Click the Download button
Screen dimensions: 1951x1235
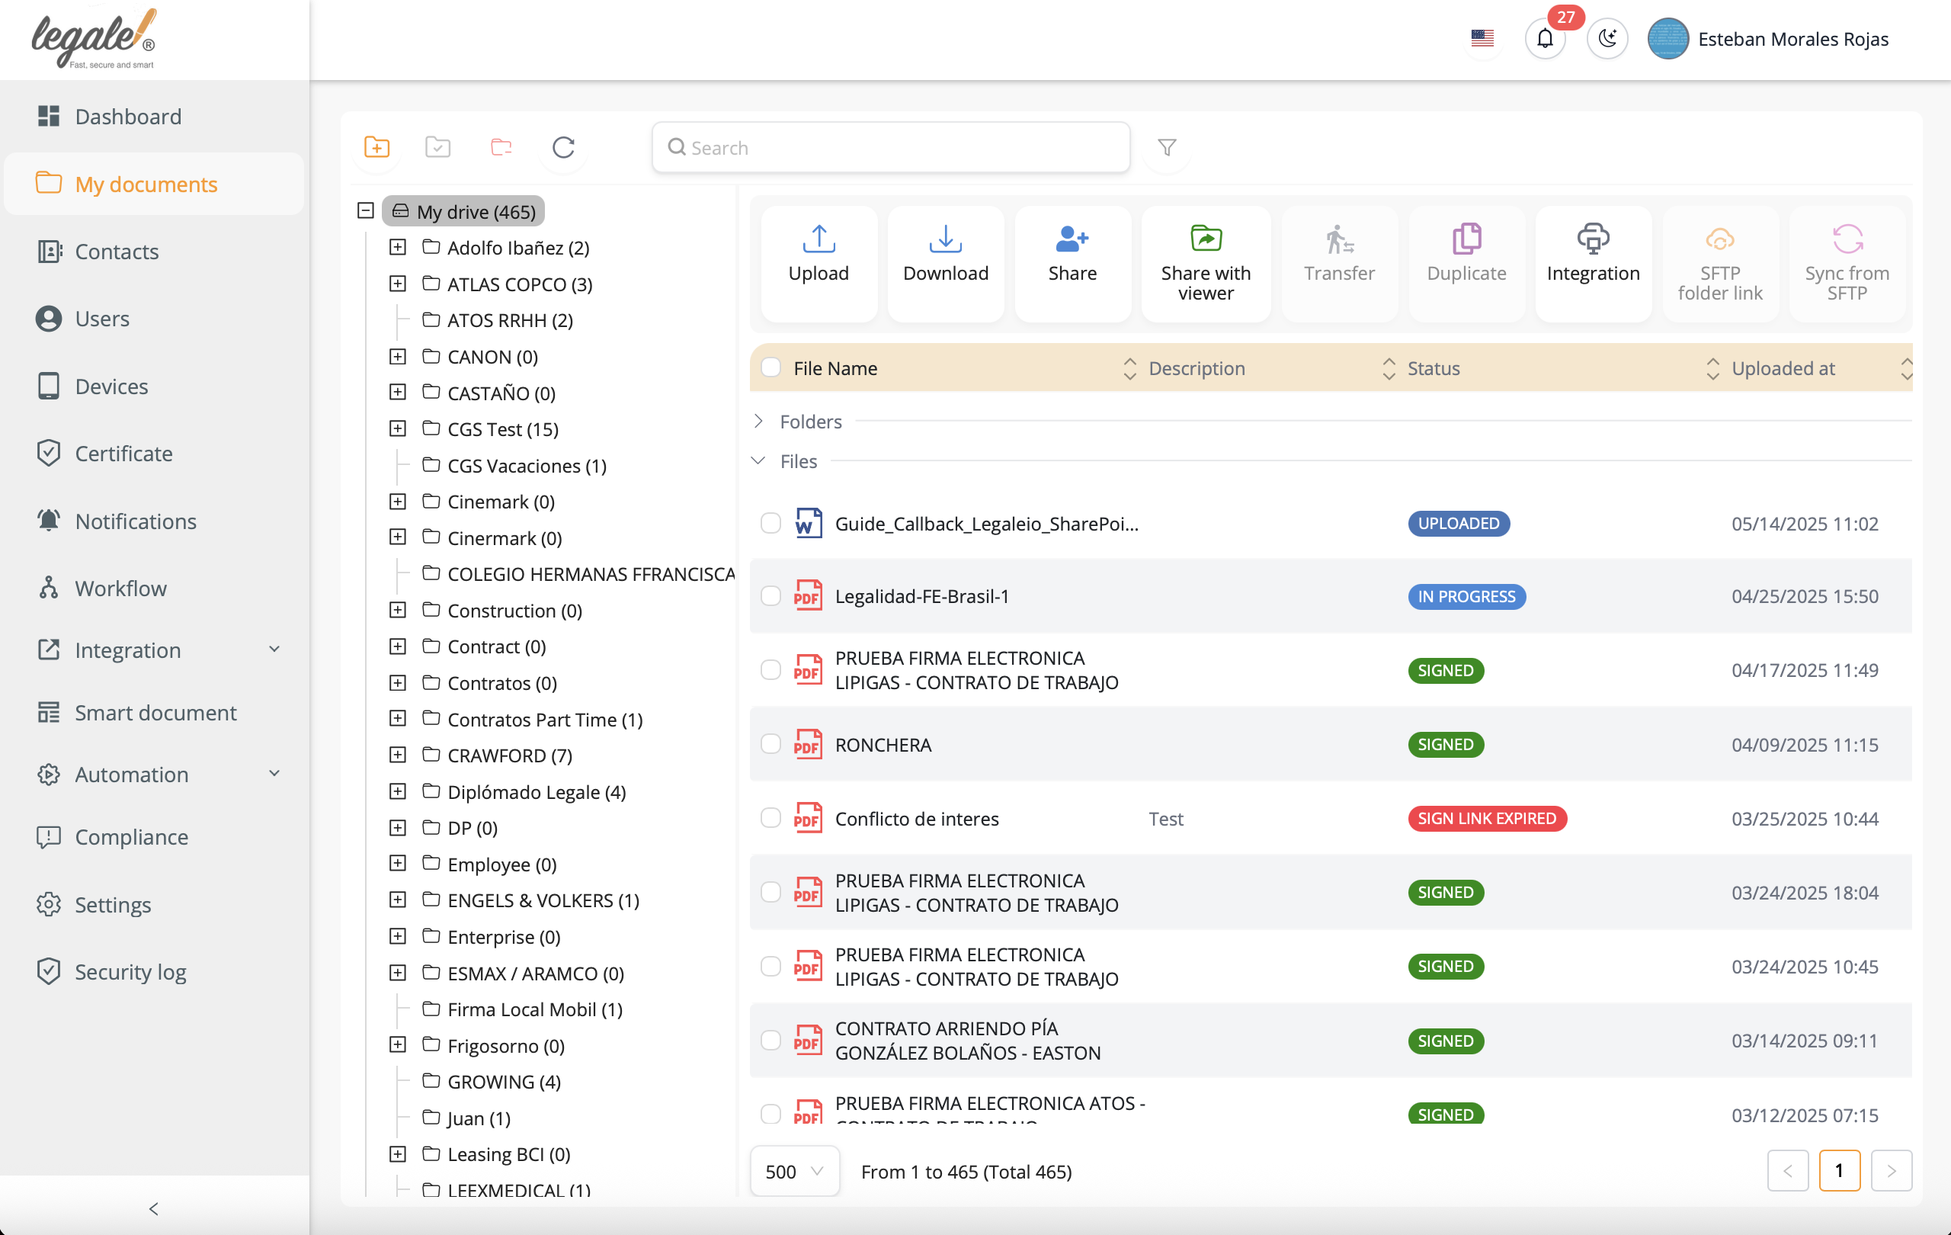(946, 254)
